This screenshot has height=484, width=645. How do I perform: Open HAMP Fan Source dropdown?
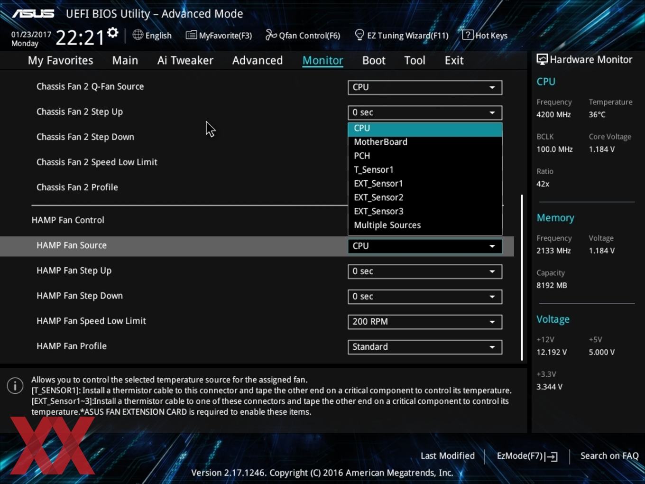pyautogui.click(x=425, y=246)
